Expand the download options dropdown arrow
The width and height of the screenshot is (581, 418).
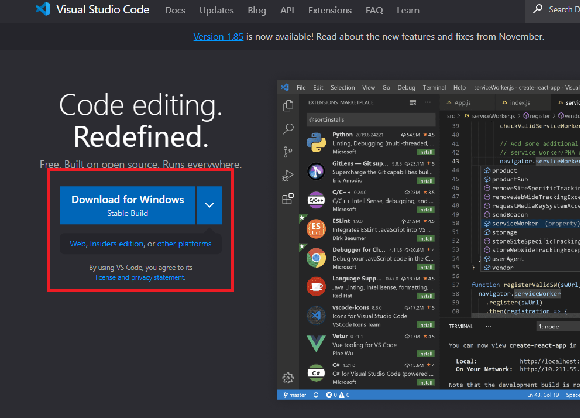coord(209,205)
